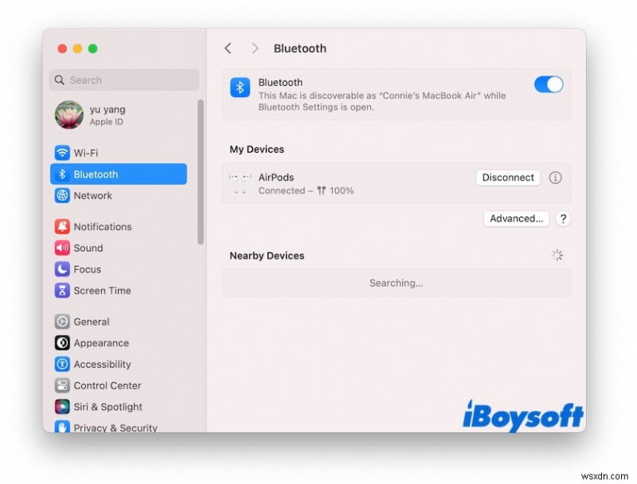637x484 pixels.
Task: Disconnect the AirPods
Action: point(508,178)
